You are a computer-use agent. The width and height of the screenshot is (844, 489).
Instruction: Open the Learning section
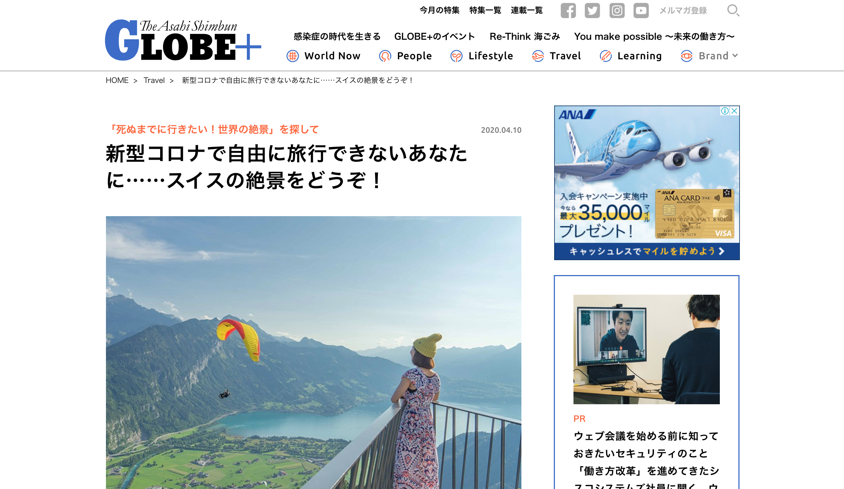coord(630,56)
